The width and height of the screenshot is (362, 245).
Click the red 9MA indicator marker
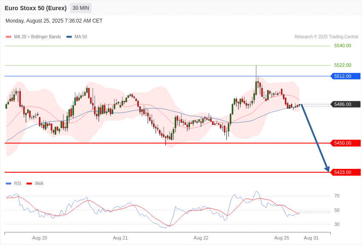pos(29,183)
